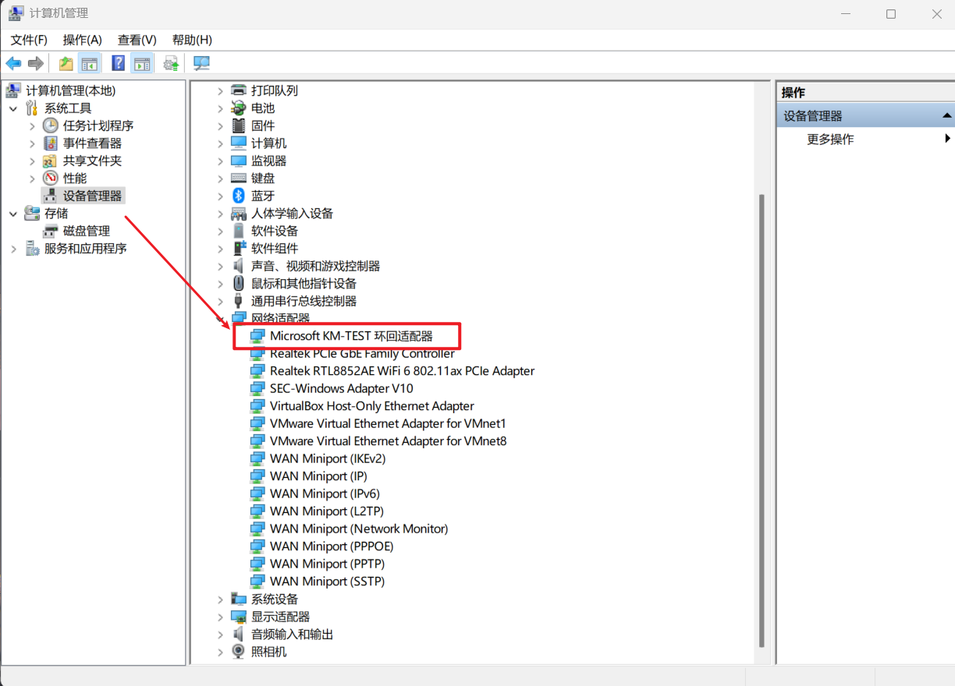Select SEC-Windows Adapter V10
Image resolution: width=955 pixels, height=686 pixels.
tap(342, 388)
